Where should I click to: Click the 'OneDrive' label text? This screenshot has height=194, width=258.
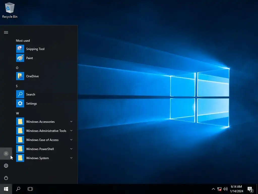[33, 76]
